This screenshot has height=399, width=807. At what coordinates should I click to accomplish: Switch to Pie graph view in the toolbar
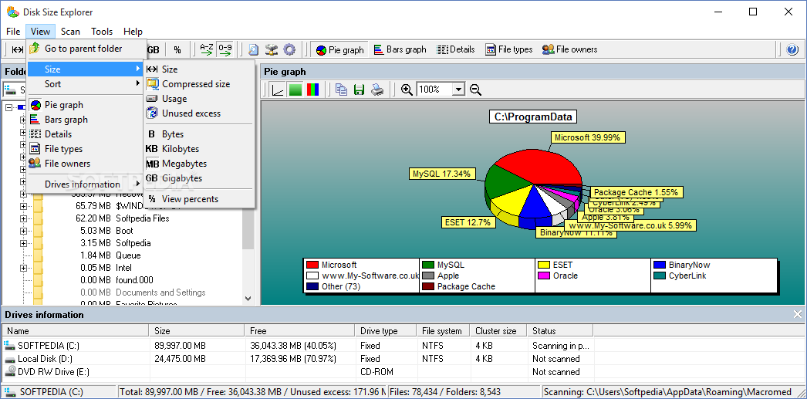(340, 50)
